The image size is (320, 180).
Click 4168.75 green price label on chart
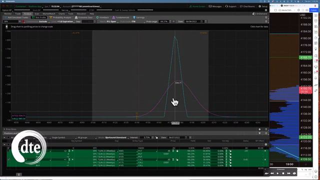pos(305,58)
